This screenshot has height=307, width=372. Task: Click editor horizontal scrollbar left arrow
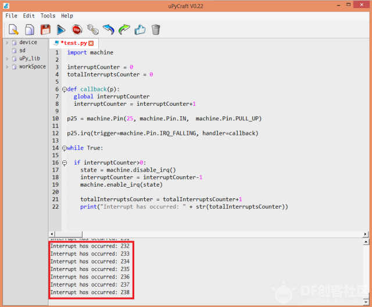[x=52, y=234]
